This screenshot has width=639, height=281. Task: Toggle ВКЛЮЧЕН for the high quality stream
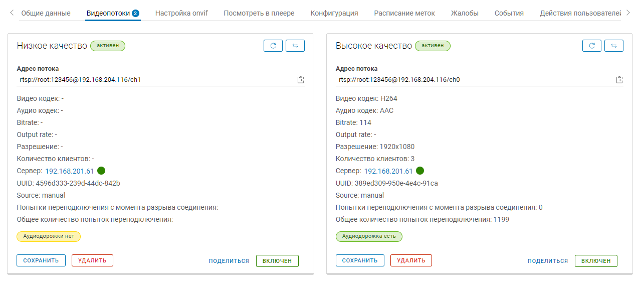pos(596,261)
